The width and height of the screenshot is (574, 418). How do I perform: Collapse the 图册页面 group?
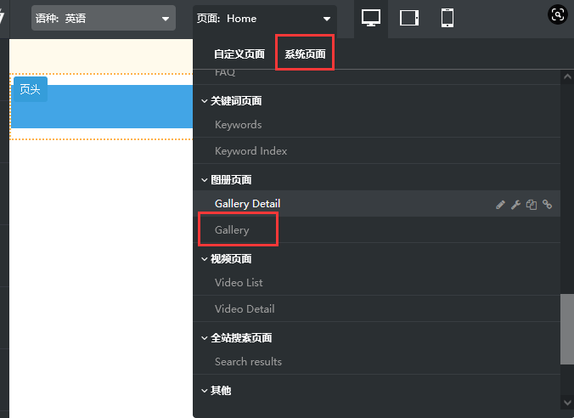tap(205, 180)
